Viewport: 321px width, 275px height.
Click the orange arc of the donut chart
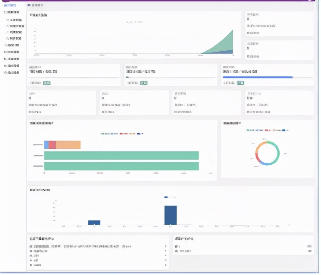259,146
